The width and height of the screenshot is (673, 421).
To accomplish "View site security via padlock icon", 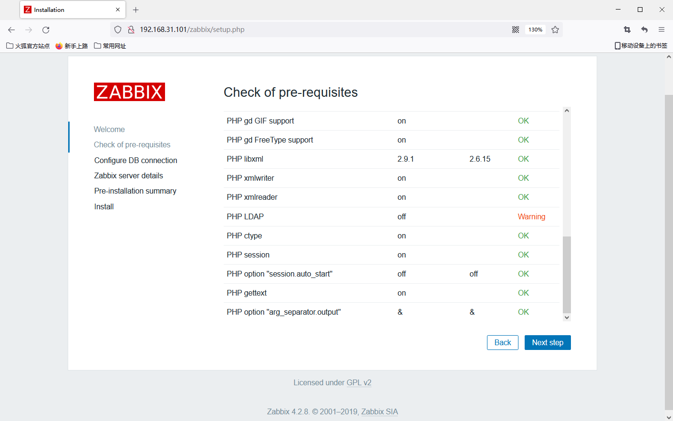I will coord(131,30).
